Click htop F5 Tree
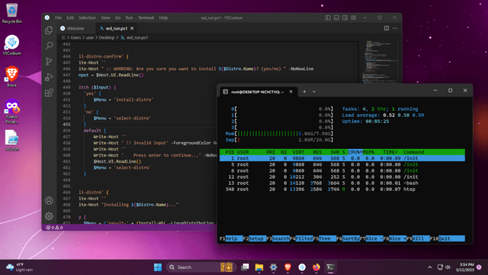Screen dimensions: 488x275 (325, 238)
